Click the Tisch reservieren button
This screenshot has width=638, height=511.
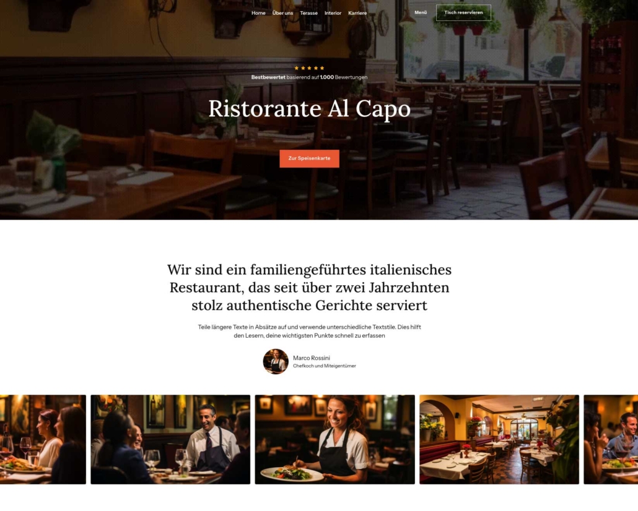point(463,12)
